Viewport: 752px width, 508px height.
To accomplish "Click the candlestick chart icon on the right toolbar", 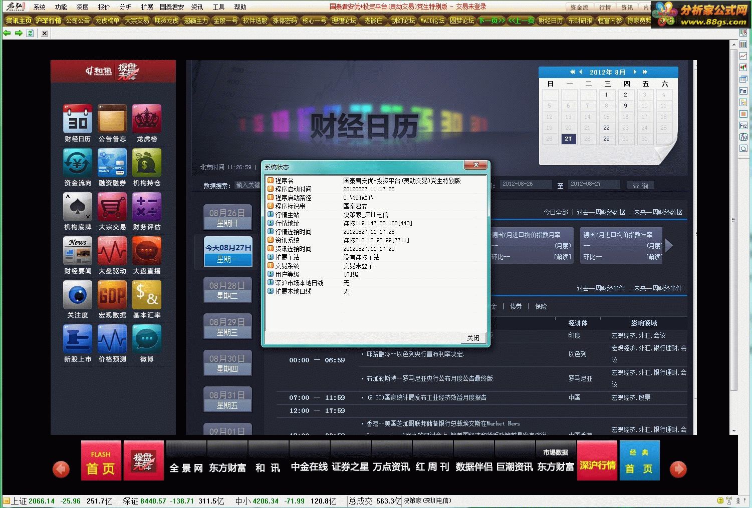I will click(743, 68).
